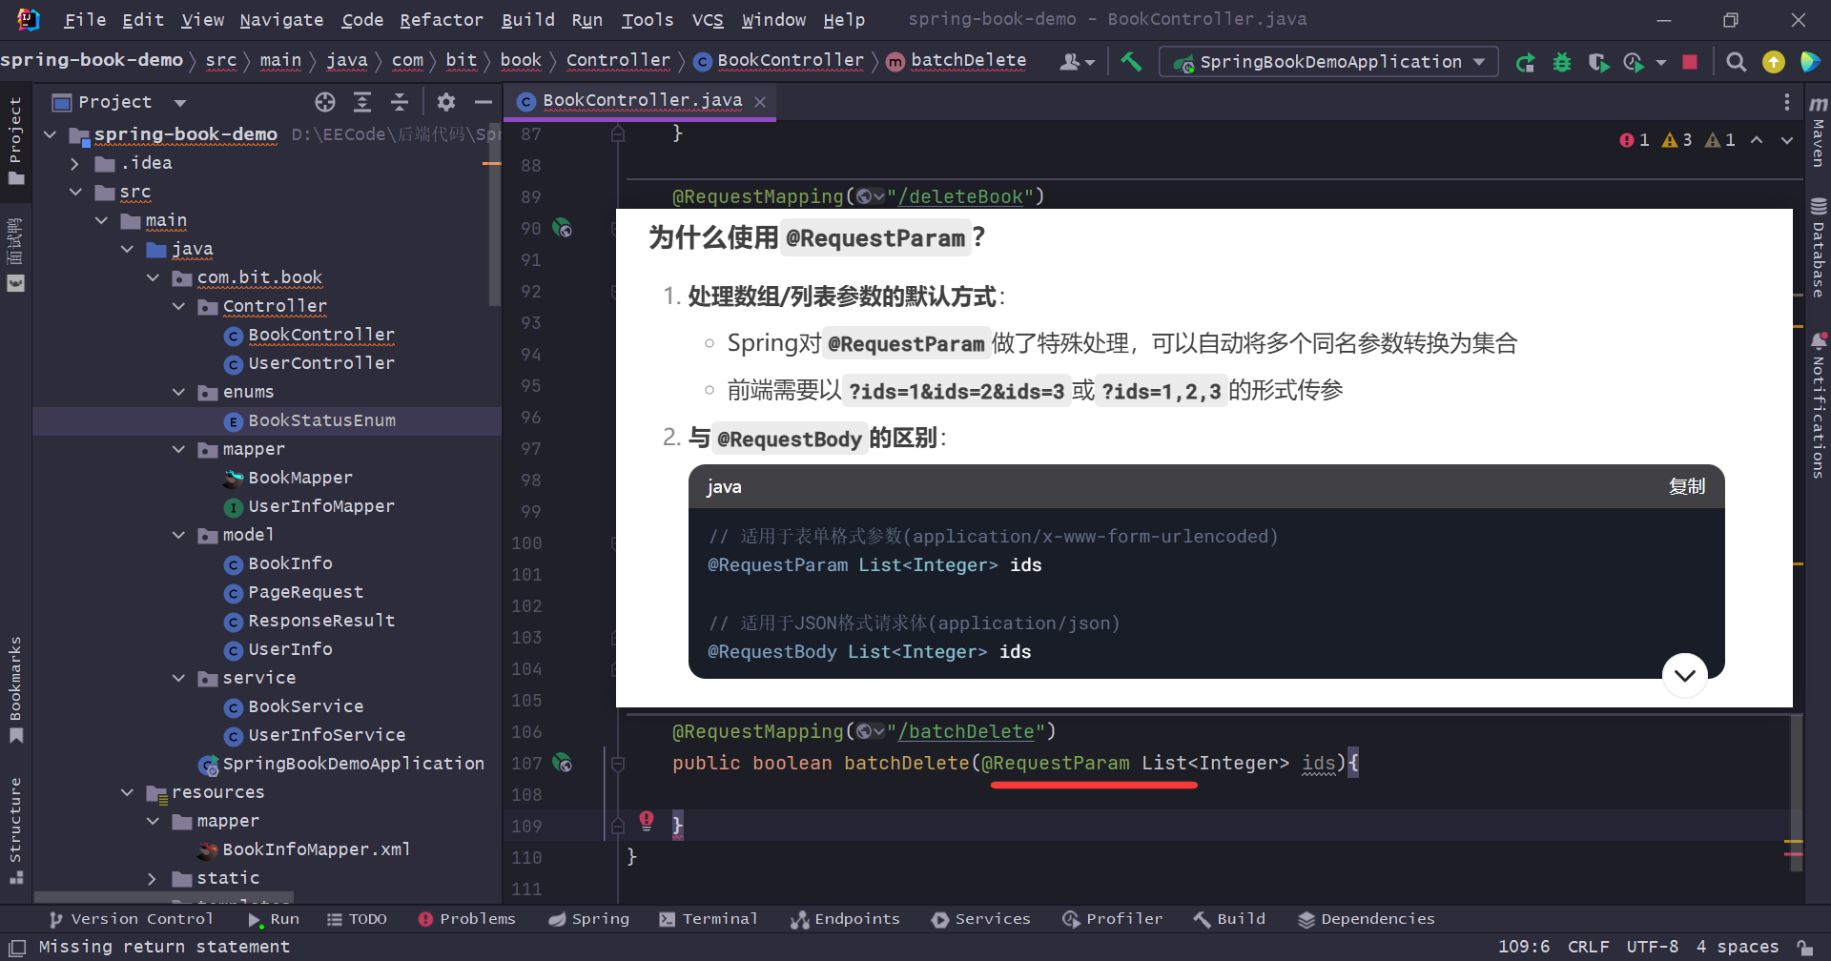Select UserInfoService class in the tree

pyautogui.click(x=326, y=735)
